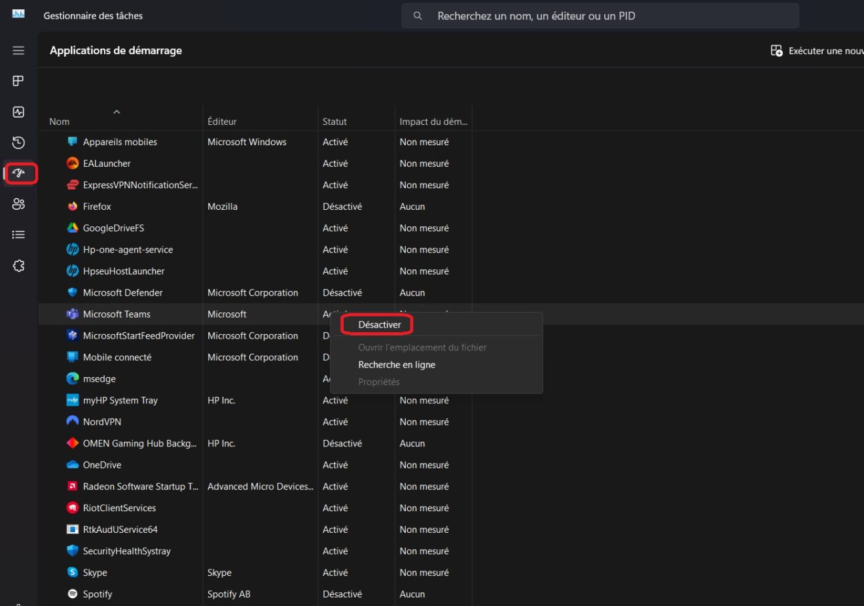Click HP Inc. publisher for myHP System Tray
This screenshot has width=864, height=606.
pos(221,401)
